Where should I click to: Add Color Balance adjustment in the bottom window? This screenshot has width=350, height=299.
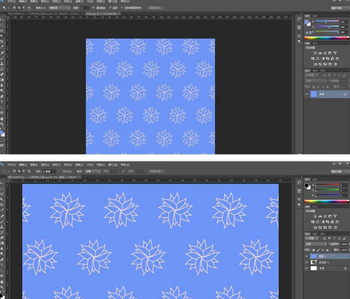pos(318,222)
